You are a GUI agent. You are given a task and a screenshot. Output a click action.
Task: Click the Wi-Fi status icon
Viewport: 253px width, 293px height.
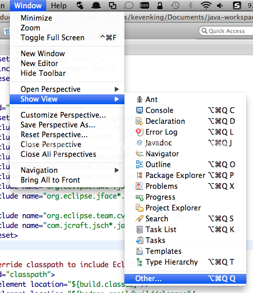(x=206, y=6)
